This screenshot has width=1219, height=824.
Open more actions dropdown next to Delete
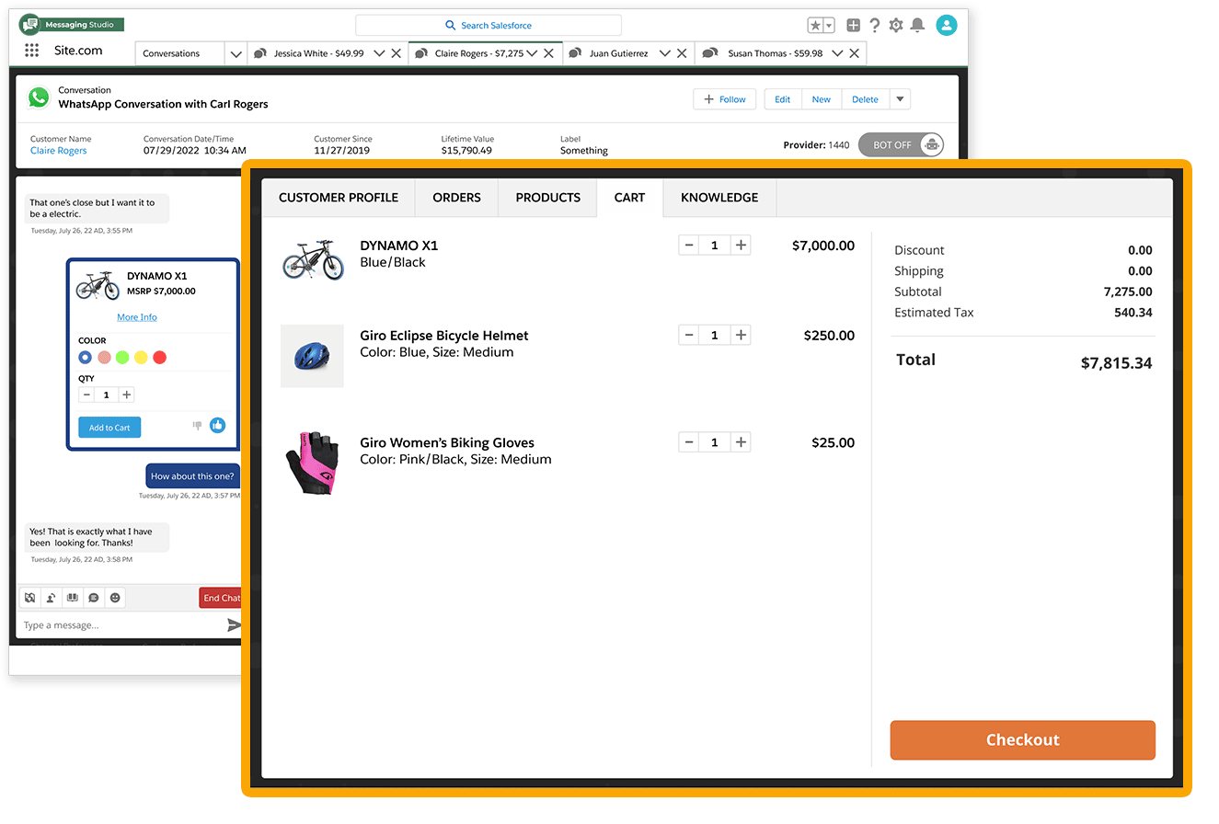(x=900, y=99)
